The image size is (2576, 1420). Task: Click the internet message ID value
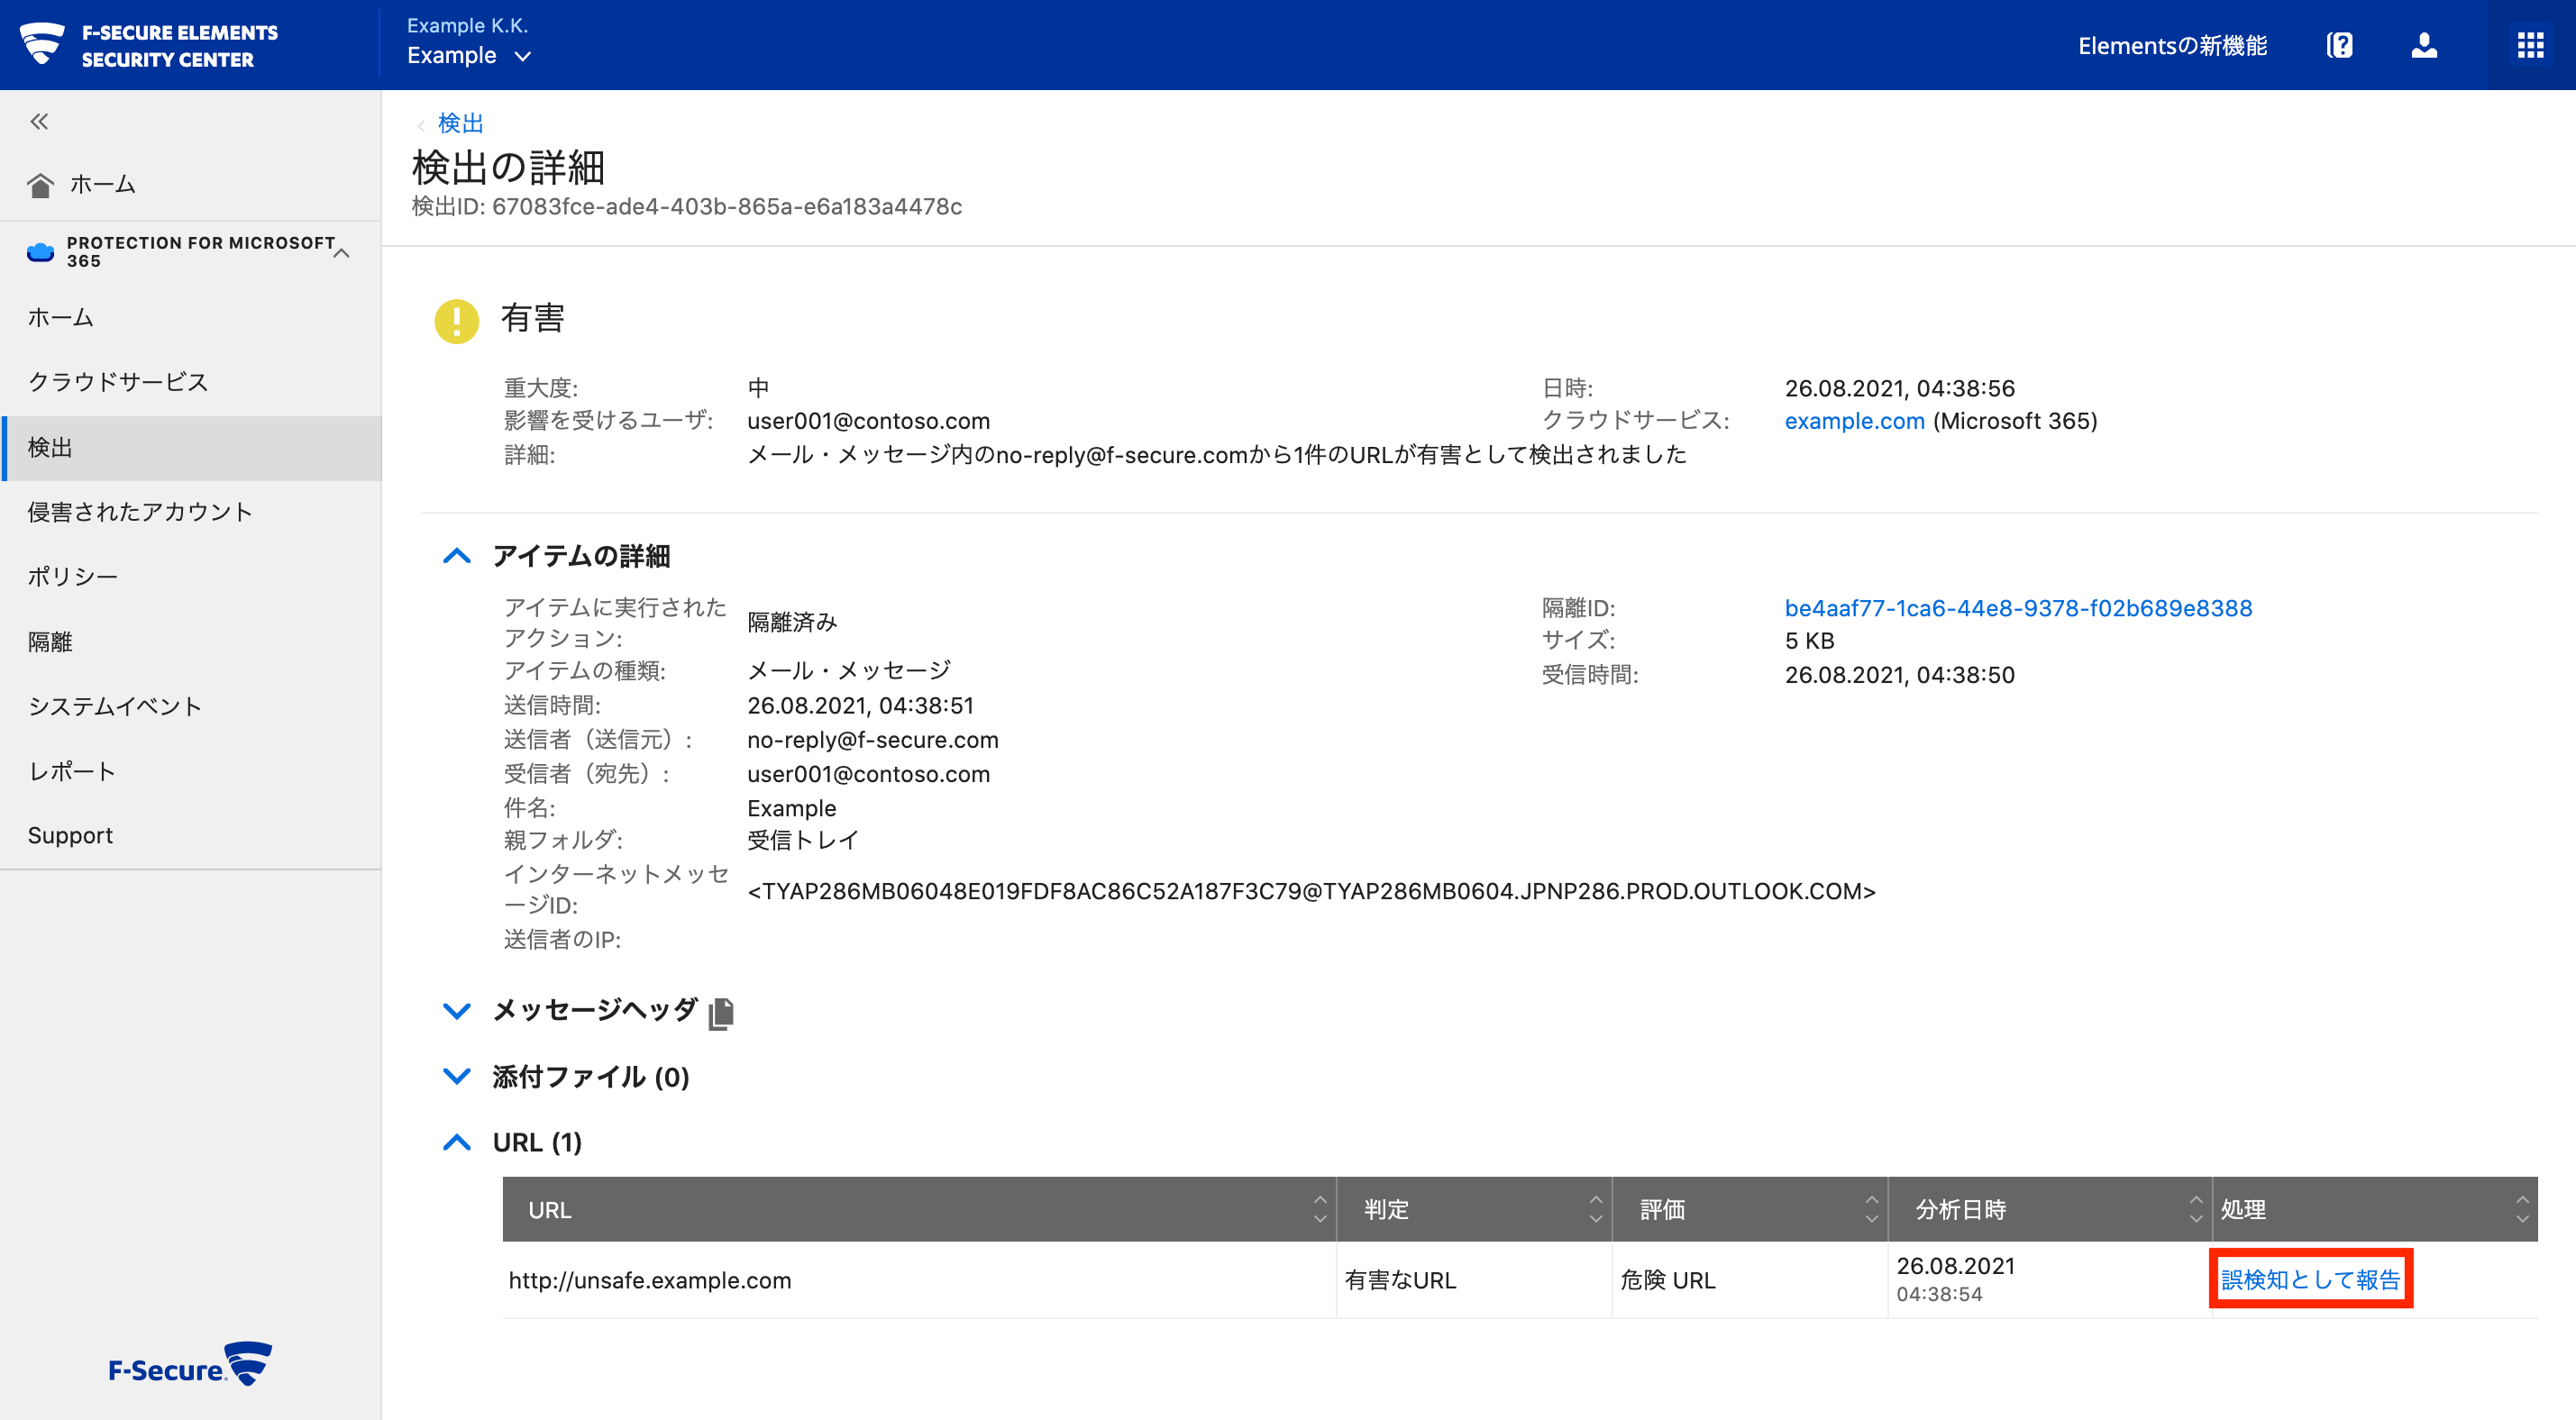click(1311, 891)
